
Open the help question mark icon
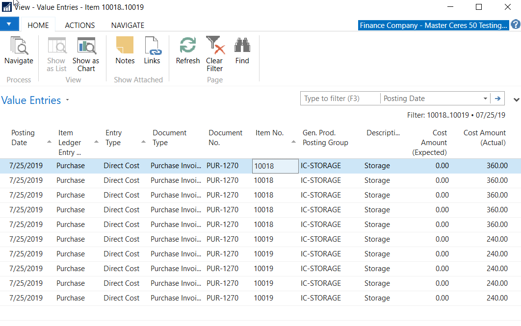pos(515,25)
